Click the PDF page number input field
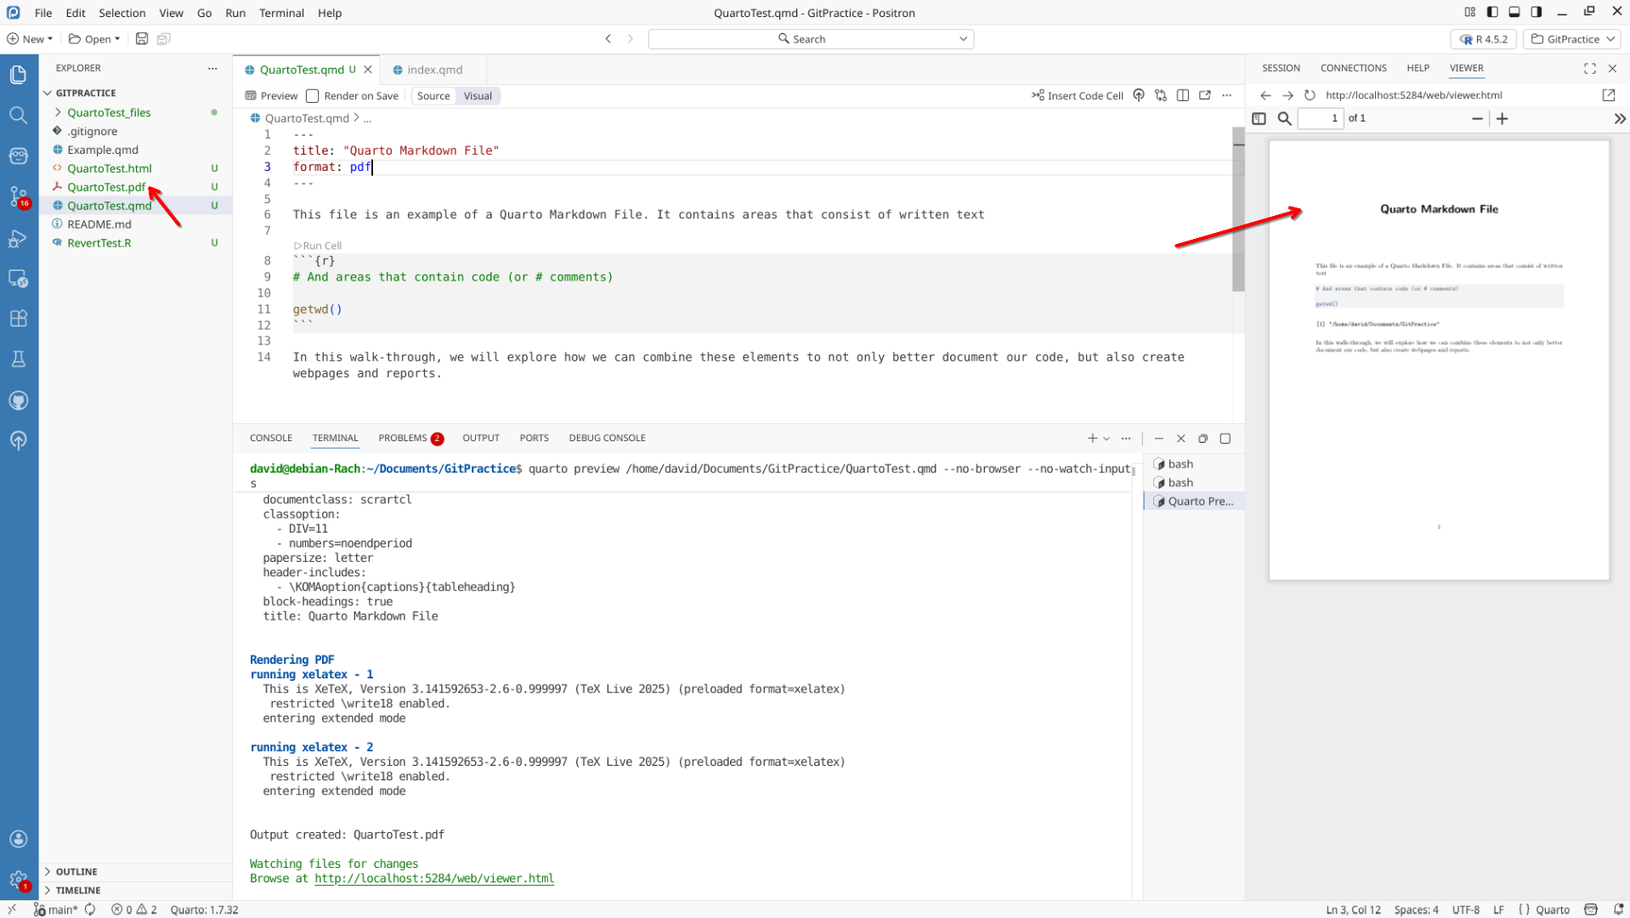 (x=1321, y=119)
